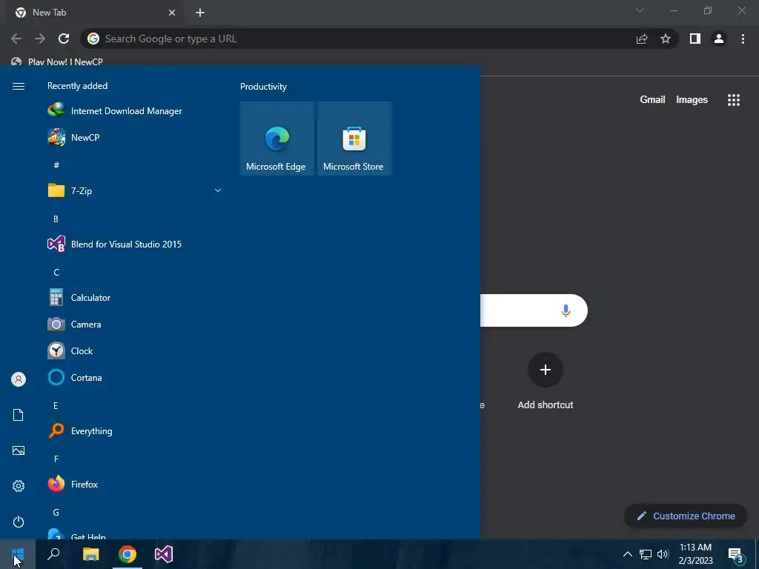Click the share page icon in Chrome
Image resolution: width=759 pixels, height=569 pixels.
coord(642,39)
